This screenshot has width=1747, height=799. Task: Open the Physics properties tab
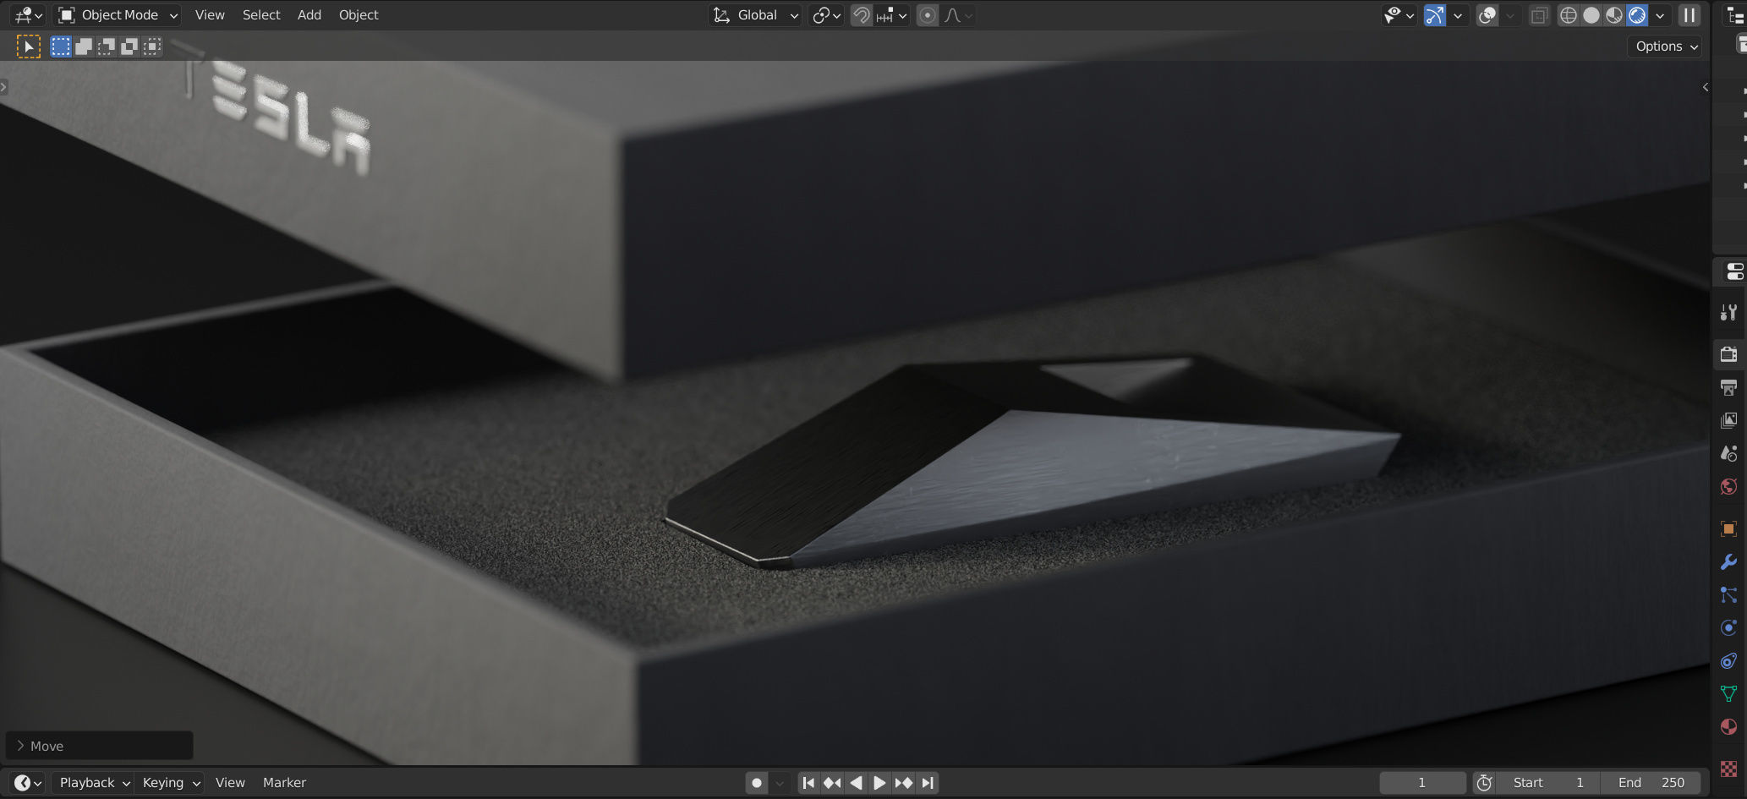pyautogui.click(x=1729, y=627)
